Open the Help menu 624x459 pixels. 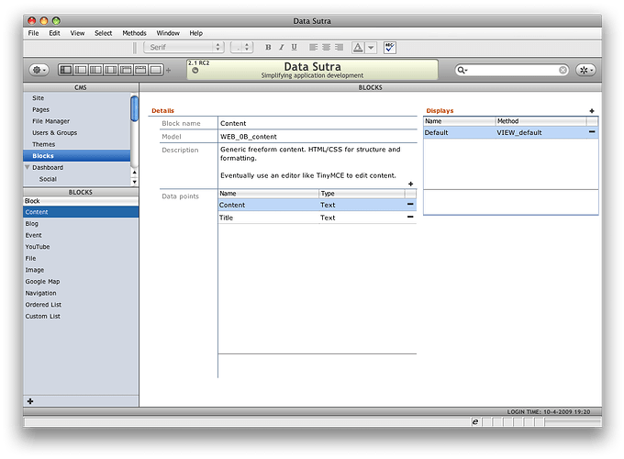click(x=195, y=33)
